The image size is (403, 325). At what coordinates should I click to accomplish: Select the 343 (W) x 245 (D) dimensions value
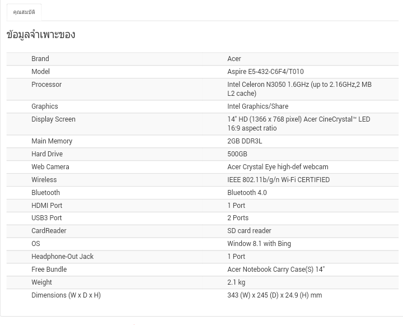tap(274, 295)
